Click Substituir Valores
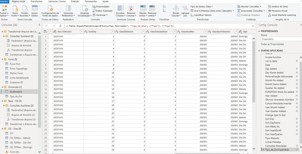The image size is (302, 154). coord(201,15)
